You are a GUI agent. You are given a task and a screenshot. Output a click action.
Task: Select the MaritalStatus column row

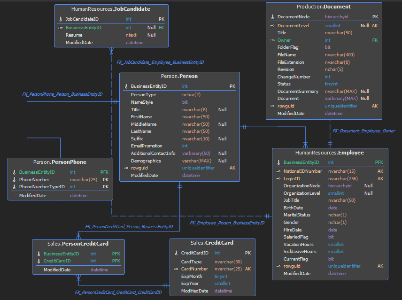coord(330,215)
